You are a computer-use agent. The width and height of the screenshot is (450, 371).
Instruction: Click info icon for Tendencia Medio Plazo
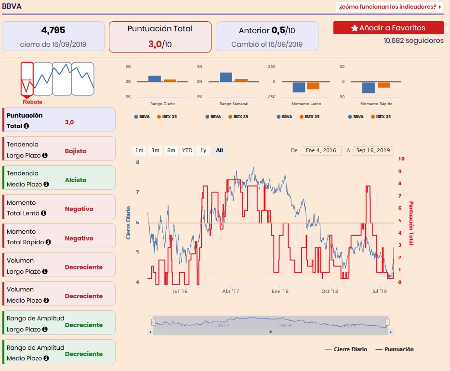[46, 184]
